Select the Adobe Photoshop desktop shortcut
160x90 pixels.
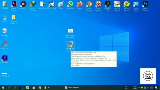(x=145, y=6)
